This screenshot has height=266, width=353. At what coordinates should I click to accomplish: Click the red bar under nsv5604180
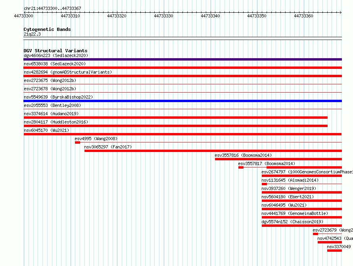(x=302, y=201)
